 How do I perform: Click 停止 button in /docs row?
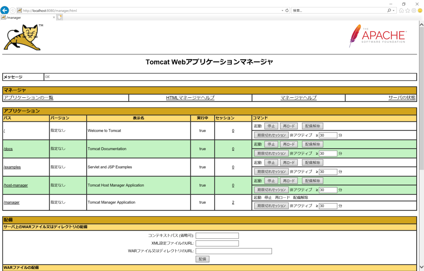point(271,144)
